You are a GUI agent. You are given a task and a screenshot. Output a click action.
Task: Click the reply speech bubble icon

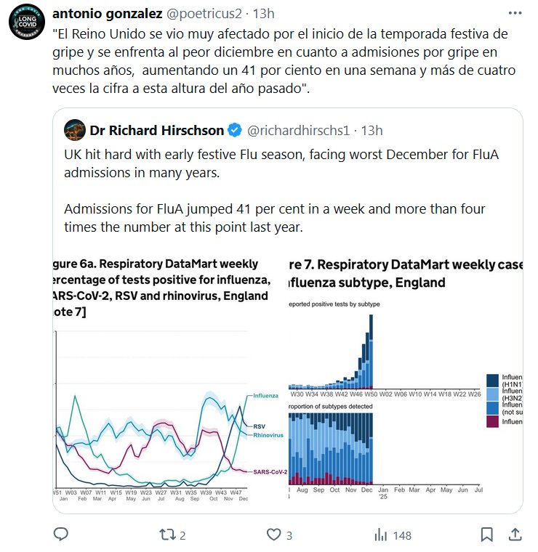[61, 535]
